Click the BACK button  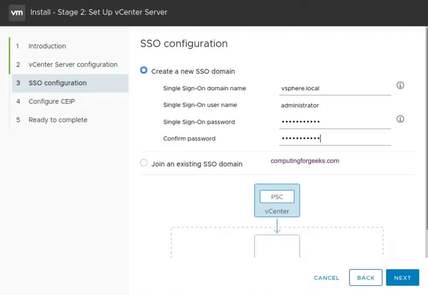(365, 277)
